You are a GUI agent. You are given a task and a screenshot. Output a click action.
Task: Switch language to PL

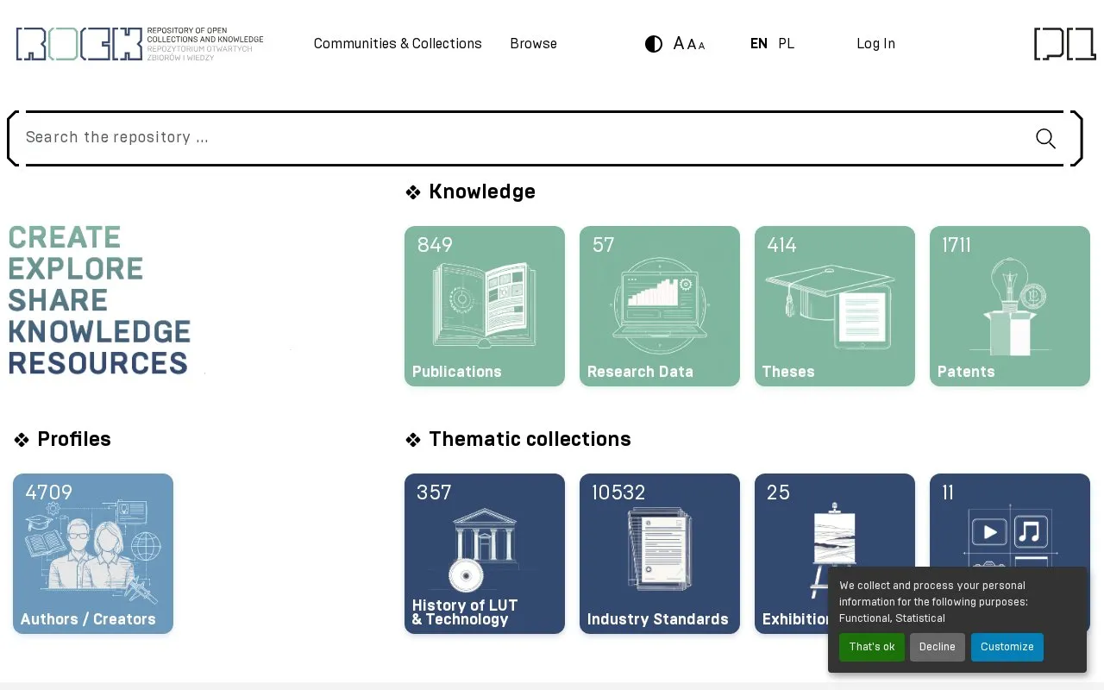click(786, 43)
